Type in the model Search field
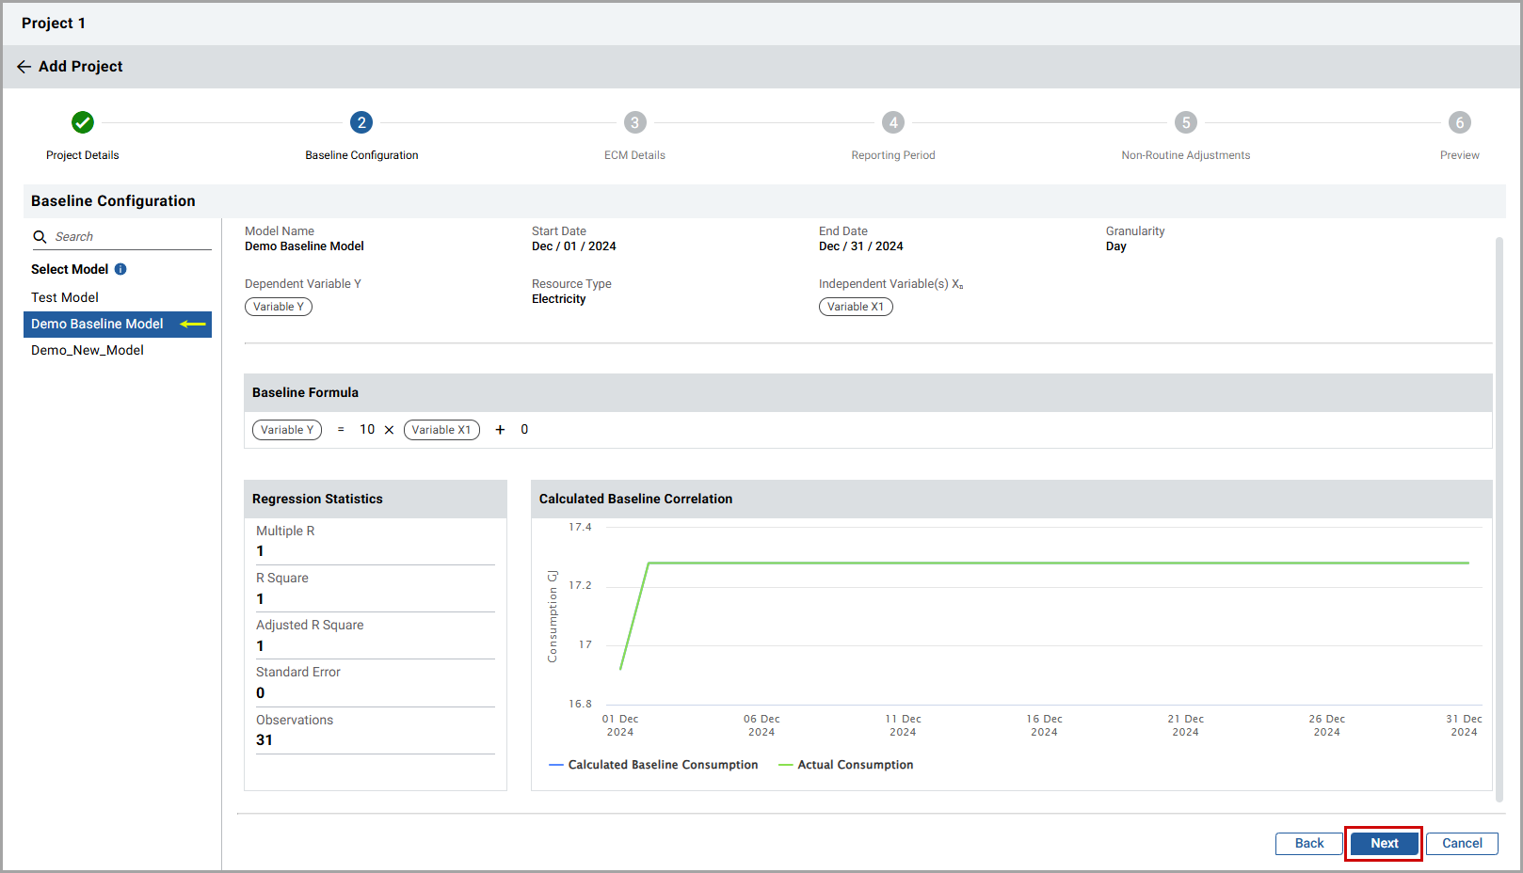This screenshot has width=1523, height=873. click(x=130, y=237)
